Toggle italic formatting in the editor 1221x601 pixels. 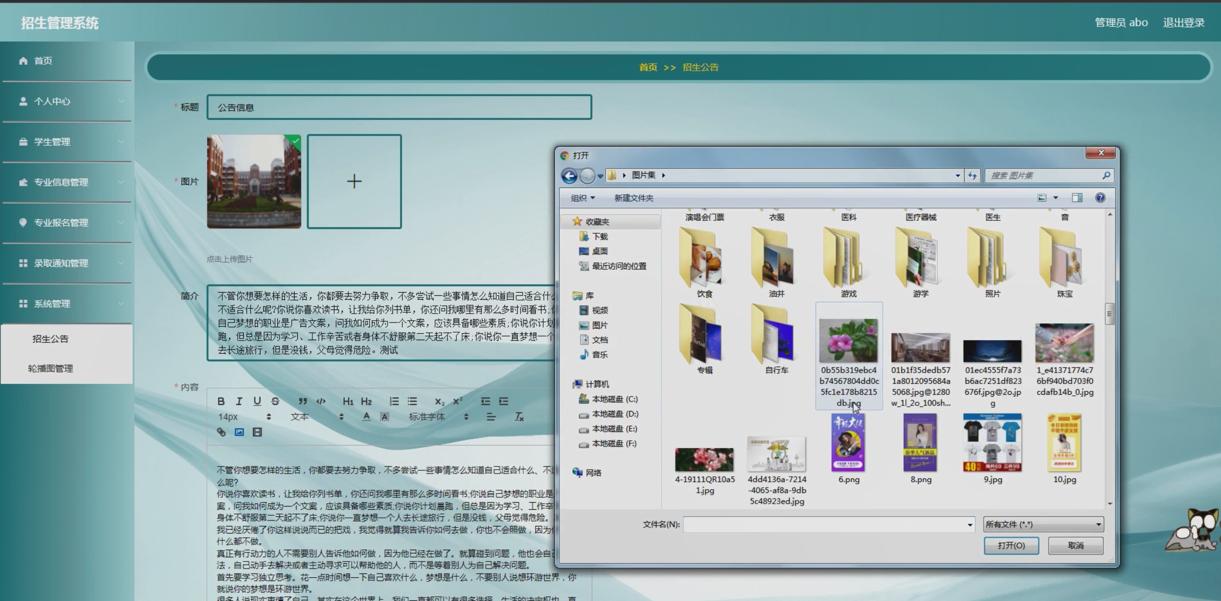(x=239, y=401)
